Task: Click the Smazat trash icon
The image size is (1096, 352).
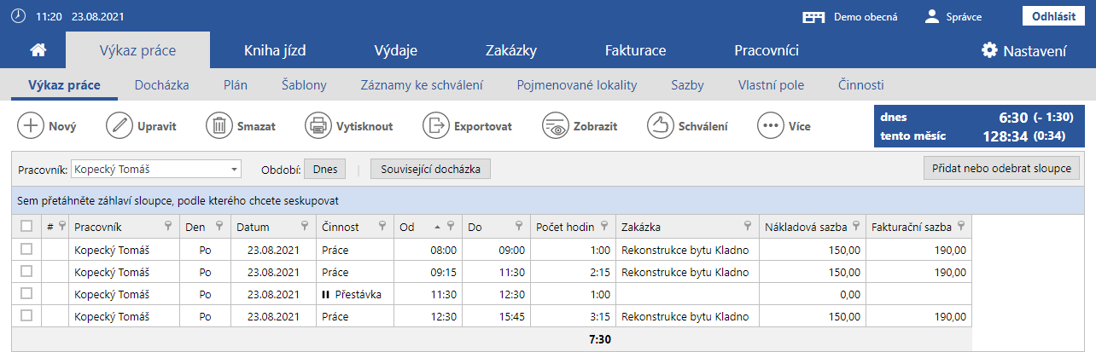Action: (x=219, y=126)
